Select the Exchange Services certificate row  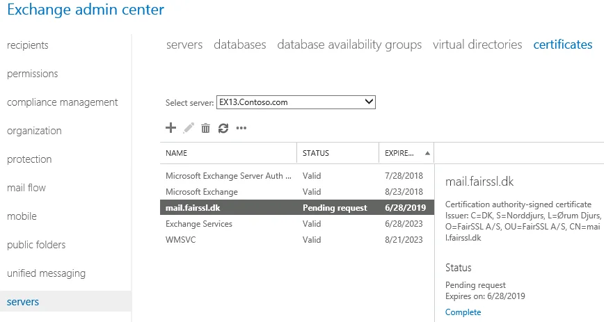pos(297,224)
